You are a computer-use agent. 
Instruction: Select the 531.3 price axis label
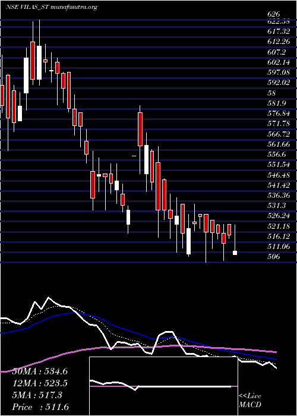pyautogui.click(x=277, y=206)
